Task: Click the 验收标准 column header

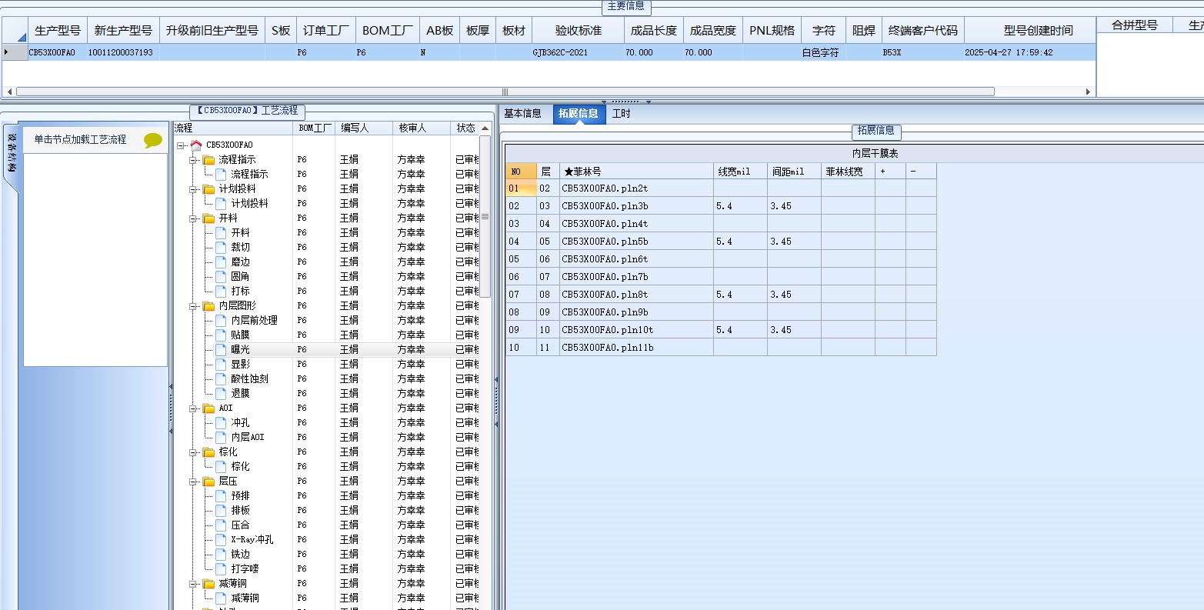Action: (x=579, y=31)
